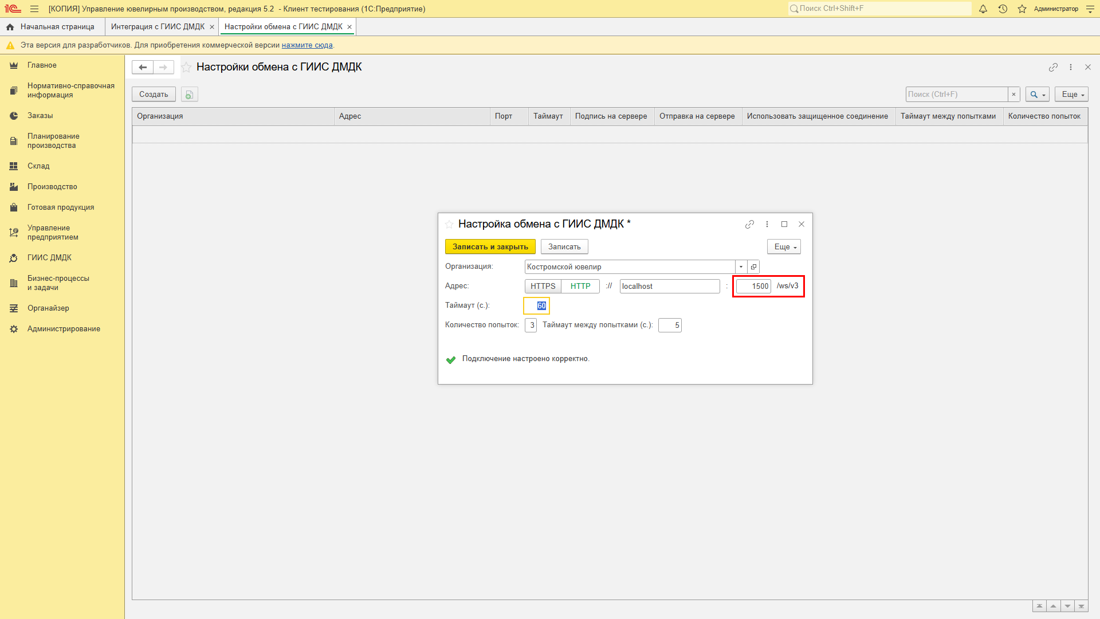1100x619 pixels.
Task: Jump to the last list row arrow
Action: pos(1081,606)
